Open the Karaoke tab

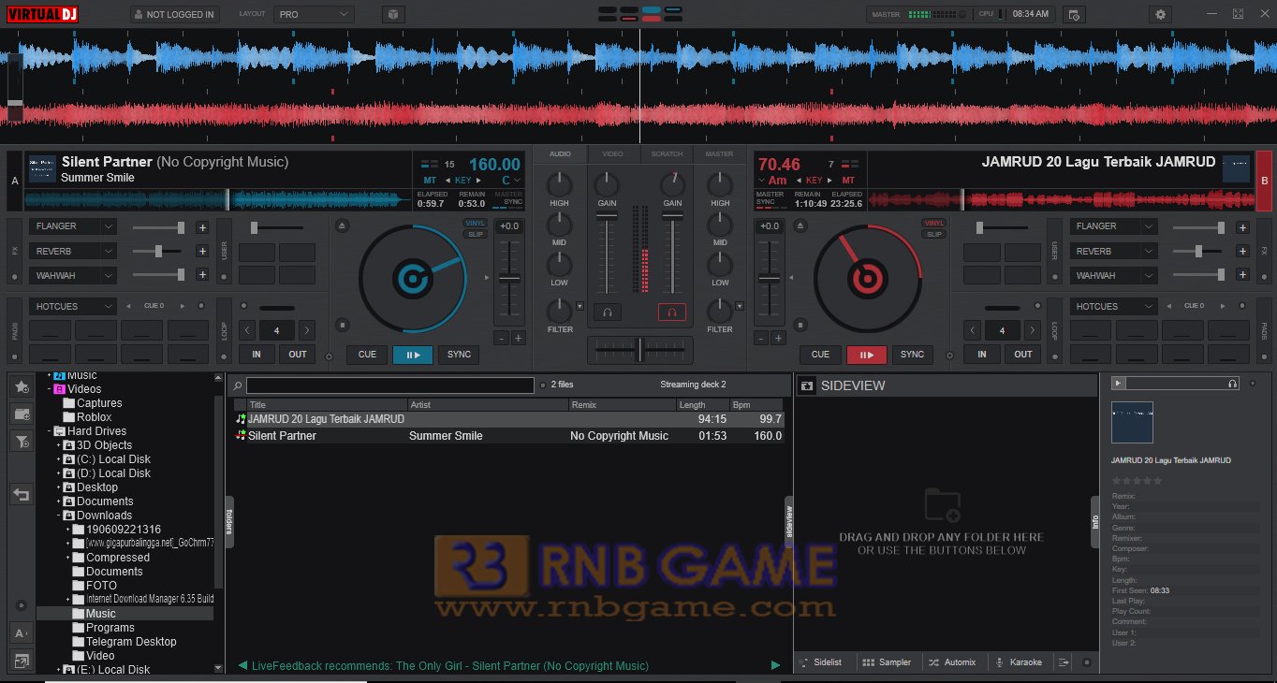pyautogui.click(x=1020, y=662)
